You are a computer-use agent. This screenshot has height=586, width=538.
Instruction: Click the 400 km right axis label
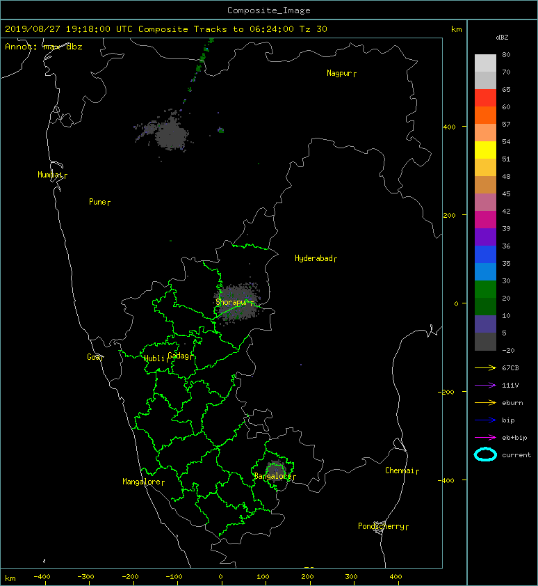(449, 127)
